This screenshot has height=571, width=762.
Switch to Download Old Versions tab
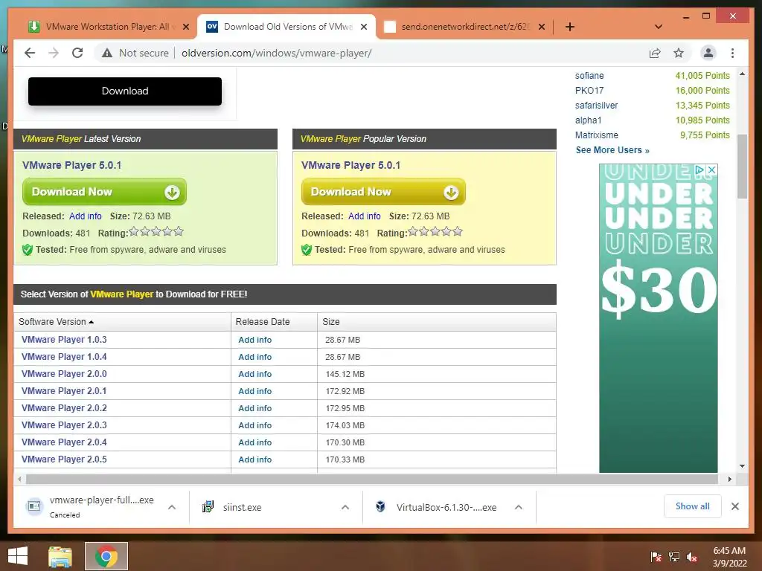click(x=288, y=27)
